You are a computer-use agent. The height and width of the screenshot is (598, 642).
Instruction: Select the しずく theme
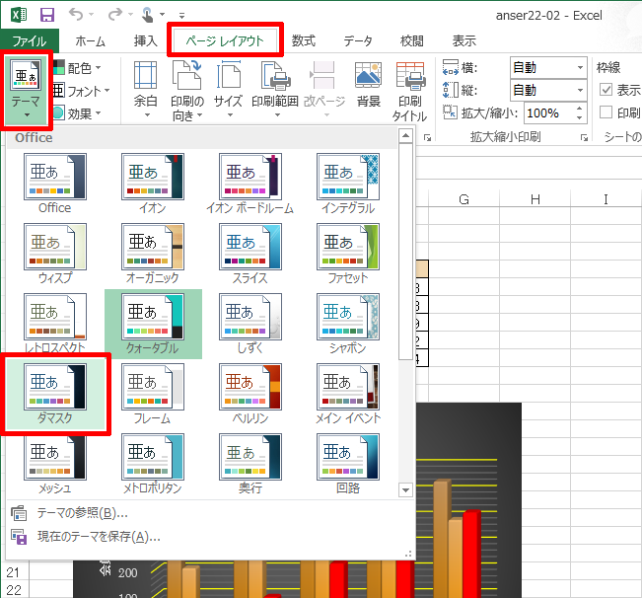click(250, 324)
